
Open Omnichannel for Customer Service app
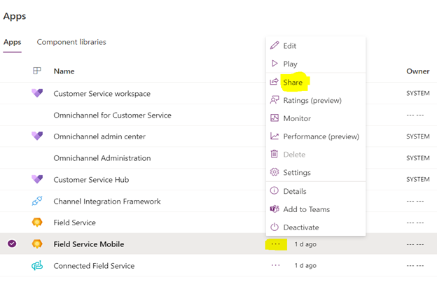112,115
